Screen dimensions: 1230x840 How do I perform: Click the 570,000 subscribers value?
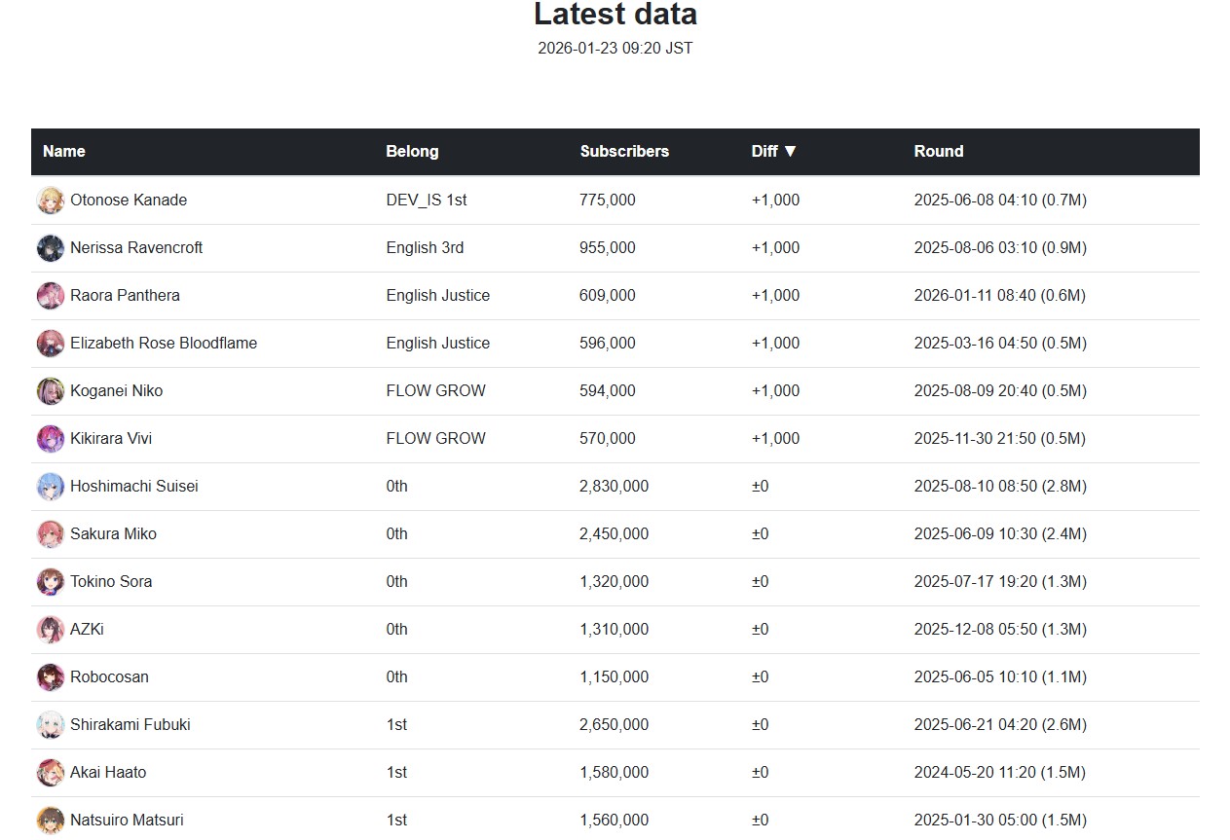(608, 439)
